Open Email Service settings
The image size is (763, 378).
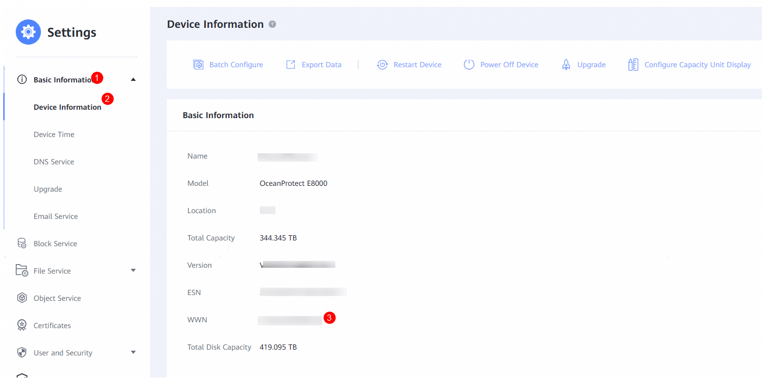(x=56, y=216)
